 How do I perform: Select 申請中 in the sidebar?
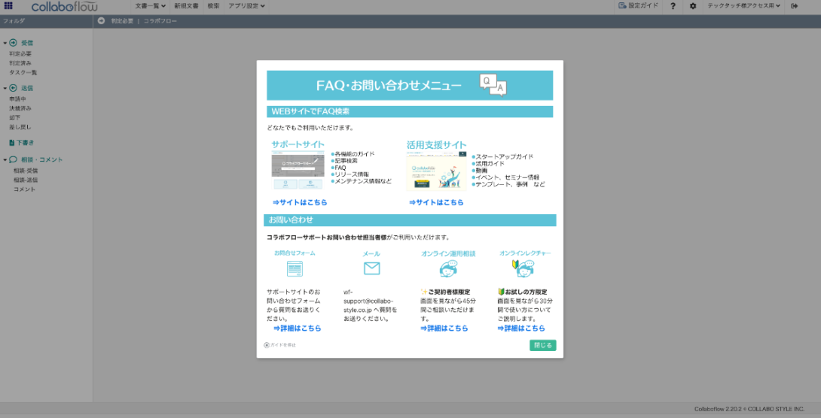click(17, 99)
